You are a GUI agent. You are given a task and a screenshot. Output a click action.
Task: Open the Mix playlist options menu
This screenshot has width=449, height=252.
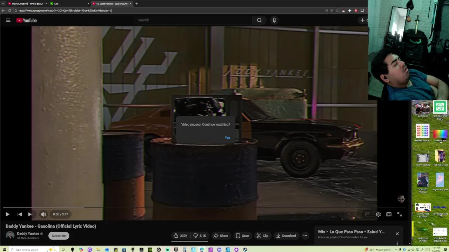click(x=397, y=243)
